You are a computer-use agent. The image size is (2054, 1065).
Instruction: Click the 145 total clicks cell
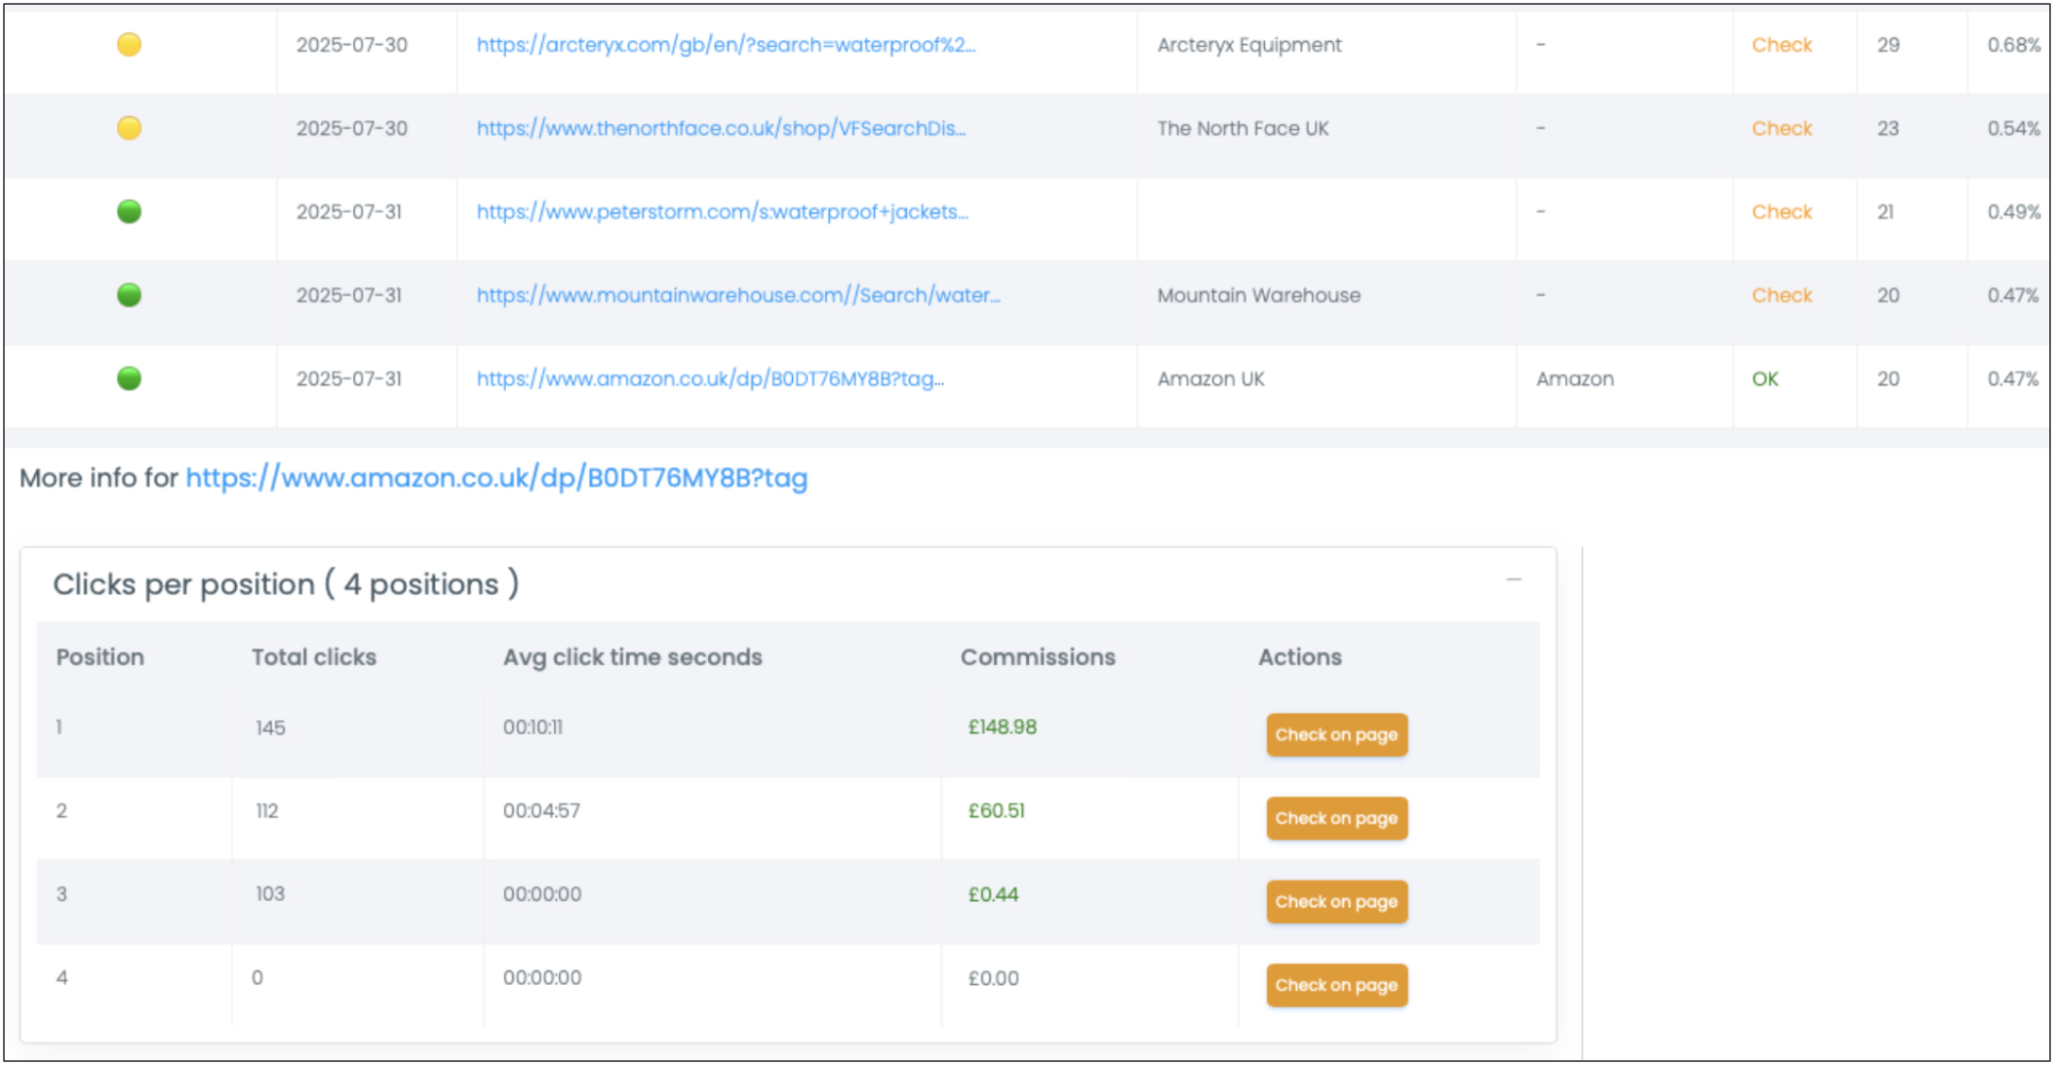[270, 729]
